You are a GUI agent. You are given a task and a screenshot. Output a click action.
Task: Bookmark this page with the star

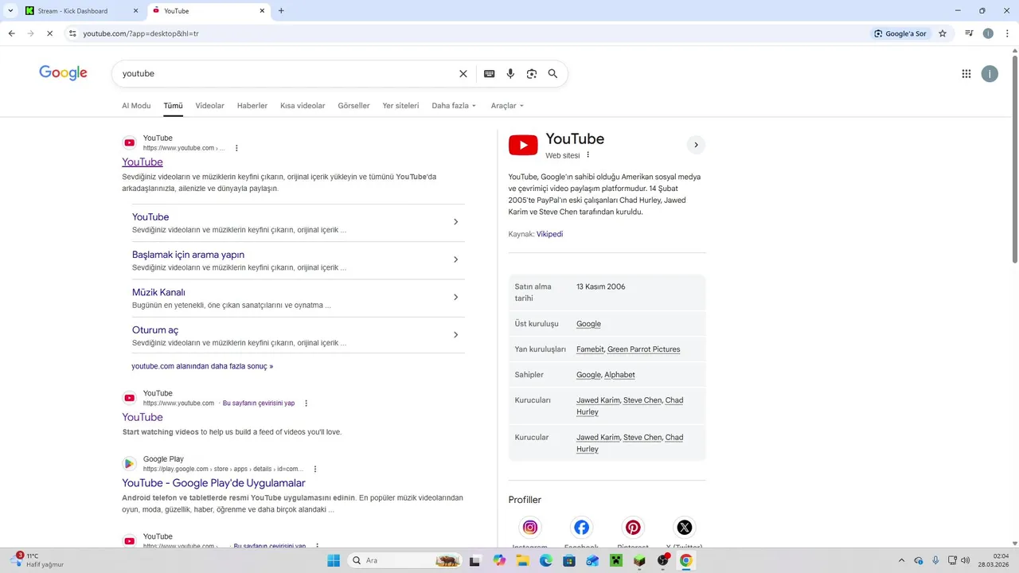pos(943,33)
